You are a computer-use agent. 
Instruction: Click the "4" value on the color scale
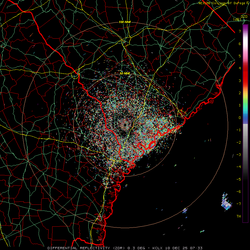240,68
